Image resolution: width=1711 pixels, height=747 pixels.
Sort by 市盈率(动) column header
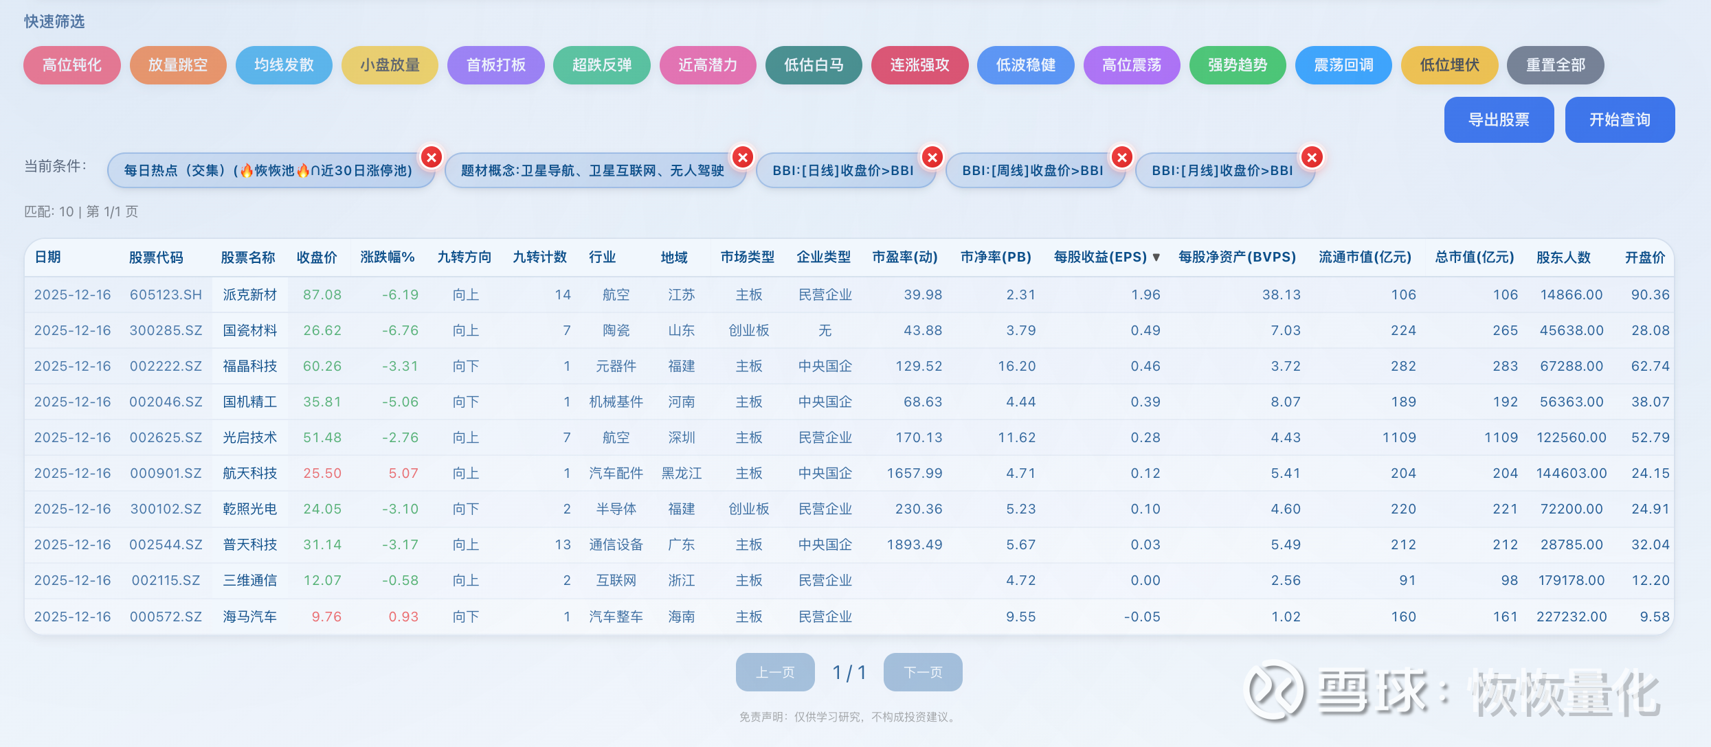[905, 257]
